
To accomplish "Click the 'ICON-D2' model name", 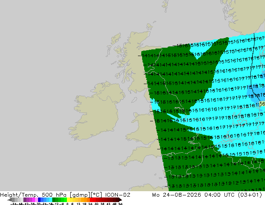I will 117,195.
